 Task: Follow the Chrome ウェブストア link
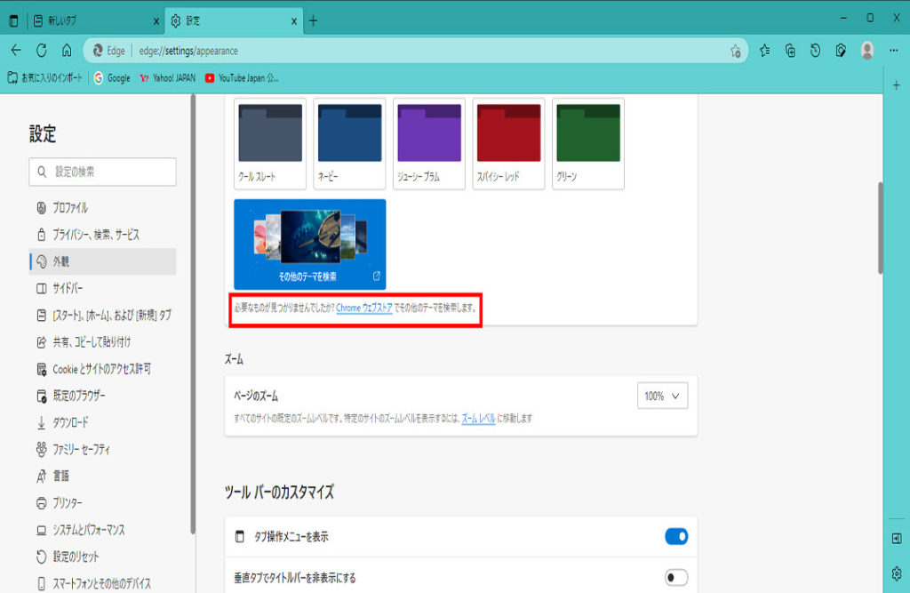363,309
